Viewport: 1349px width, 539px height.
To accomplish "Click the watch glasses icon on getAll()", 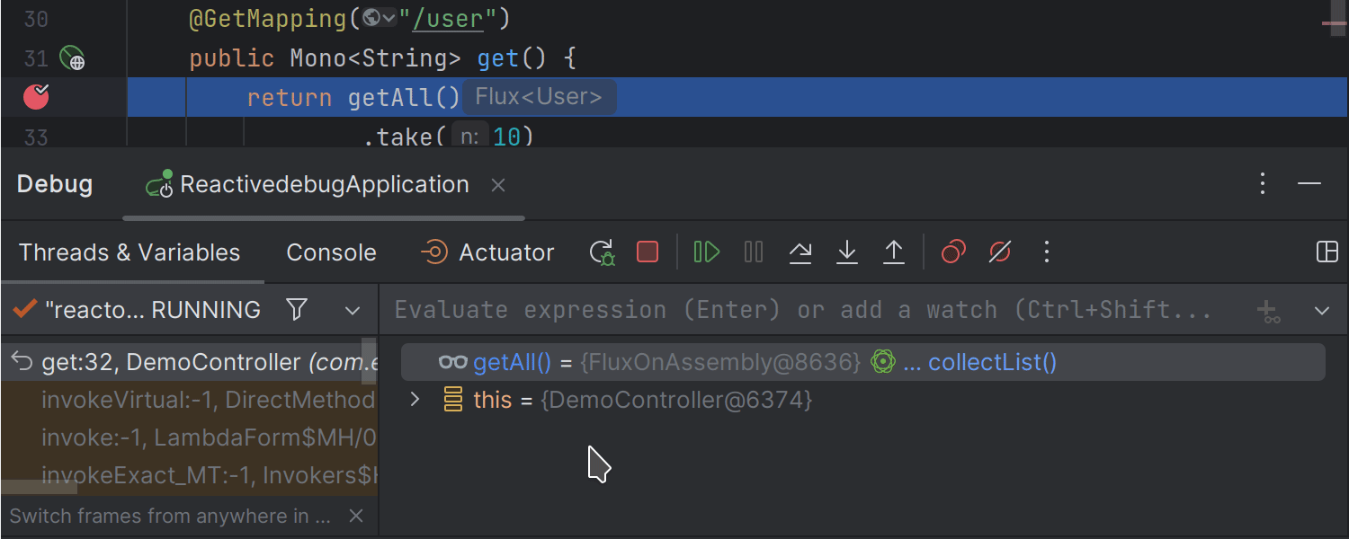I will tap(452, 362).
